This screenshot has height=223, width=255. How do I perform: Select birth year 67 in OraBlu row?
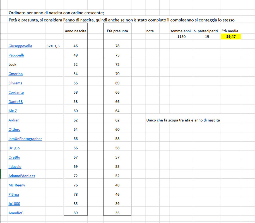[x=75, y=157]
